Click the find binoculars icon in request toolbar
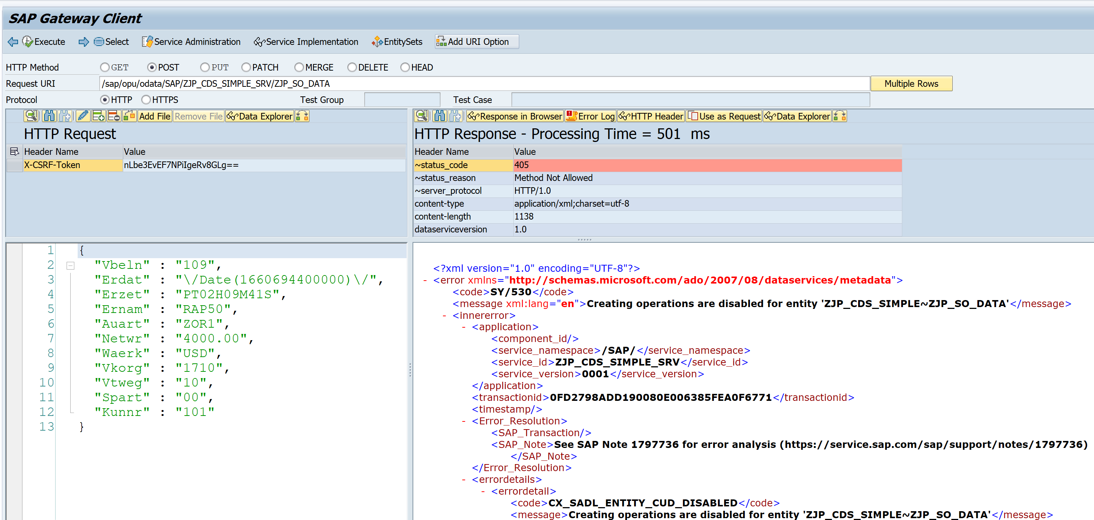Screen dimensions: 1094x520 [49, 116]
